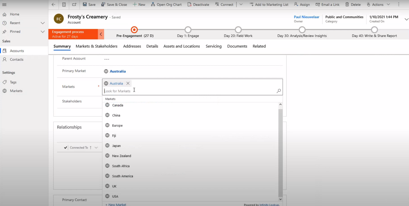Expand the Recent section in the sidebar
The image size is (409, 206).
pyautogui.click(x=43, y=23)
